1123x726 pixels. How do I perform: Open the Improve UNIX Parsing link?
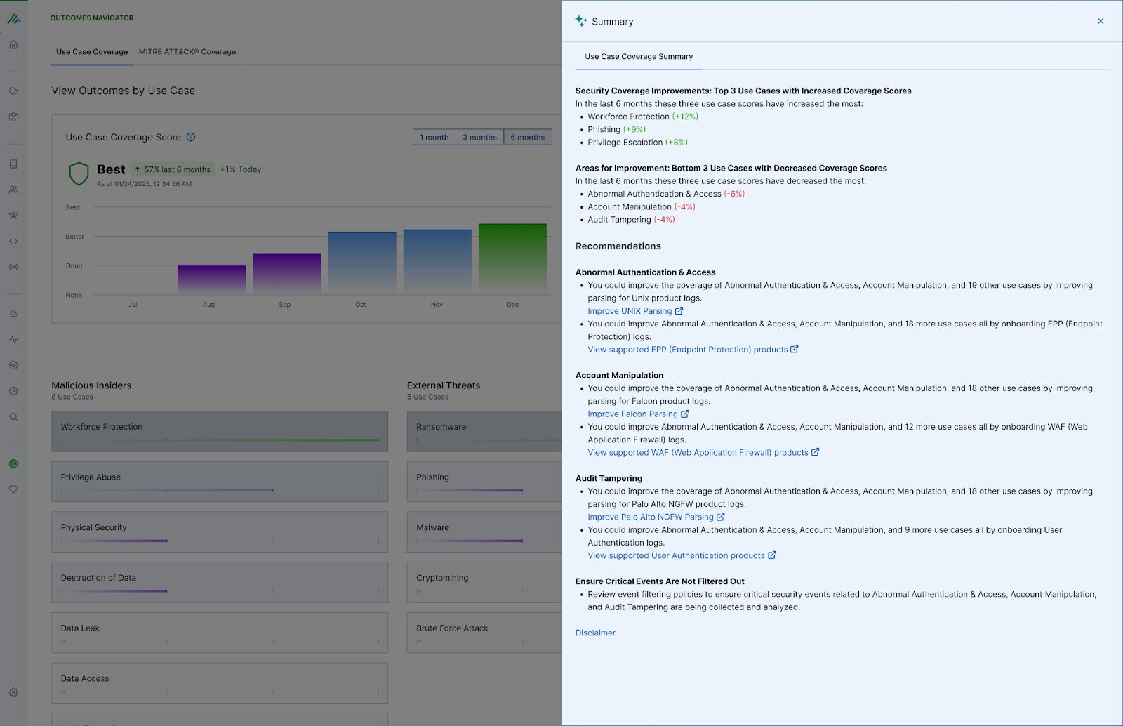pyautogui.click(x=630, y=311)
